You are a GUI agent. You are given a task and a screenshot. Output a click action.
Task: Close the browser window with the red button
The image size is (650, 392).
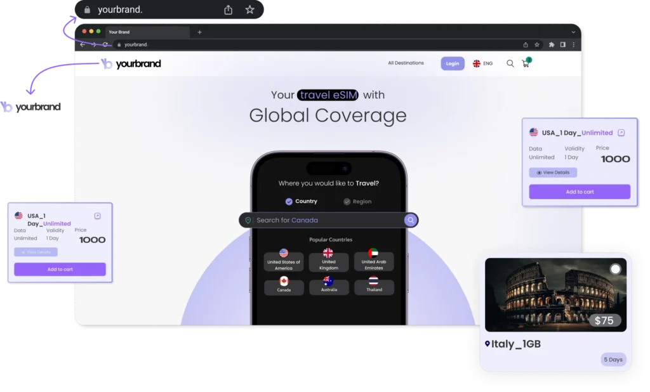point(84,32)
